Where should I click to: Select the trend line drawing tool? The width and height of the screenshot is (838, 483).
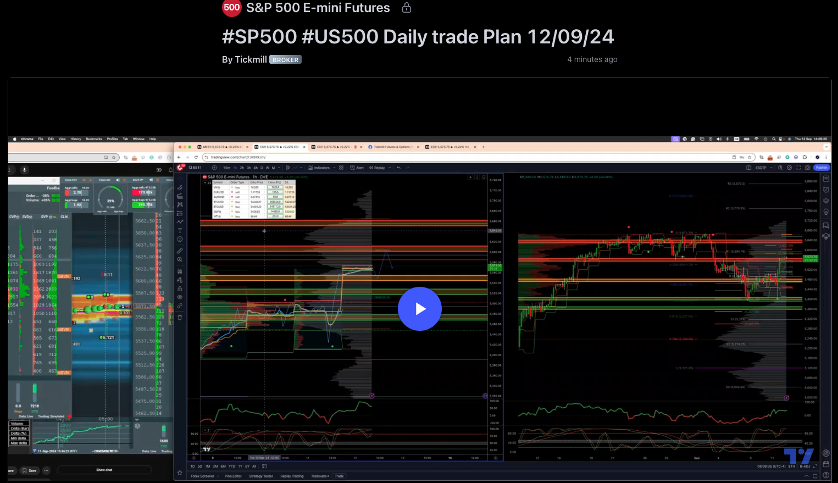pyautogui.click(x=180, y=188)
